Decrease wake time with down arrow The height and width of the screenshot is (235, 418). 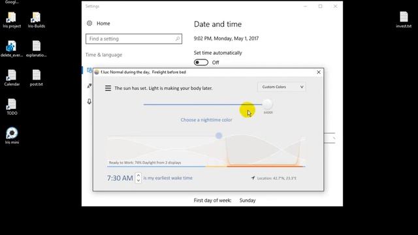pos(138,180)
